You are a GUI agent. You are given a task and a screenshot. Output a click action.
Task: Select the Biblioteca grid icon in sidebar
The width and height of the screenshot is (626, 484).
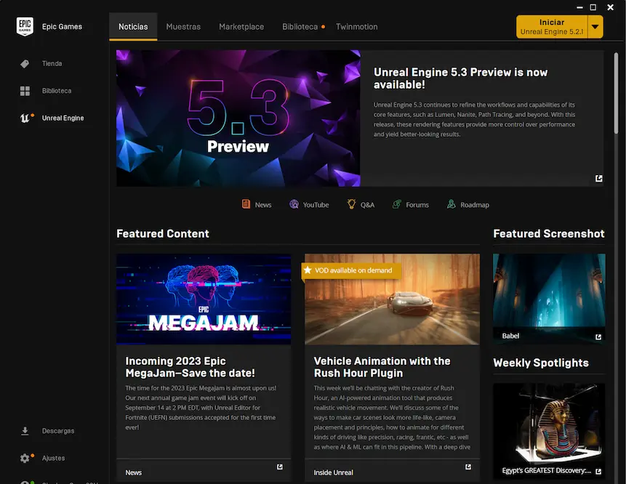pos(25,91)
